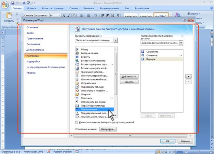The height and width of the screenshot is (154, 214).
Task: Click the Вернуть icon in commands list
Action: pos(77,57)
